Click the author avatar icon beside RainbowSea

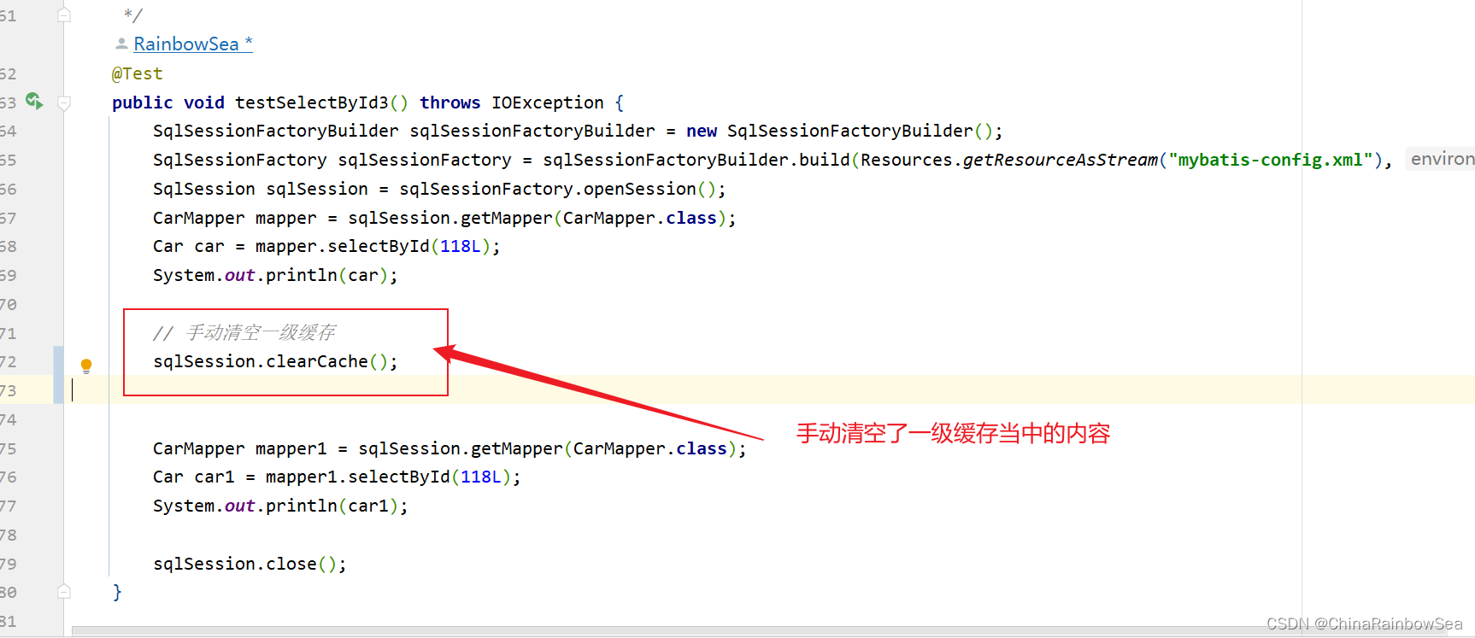click(121, 44)
